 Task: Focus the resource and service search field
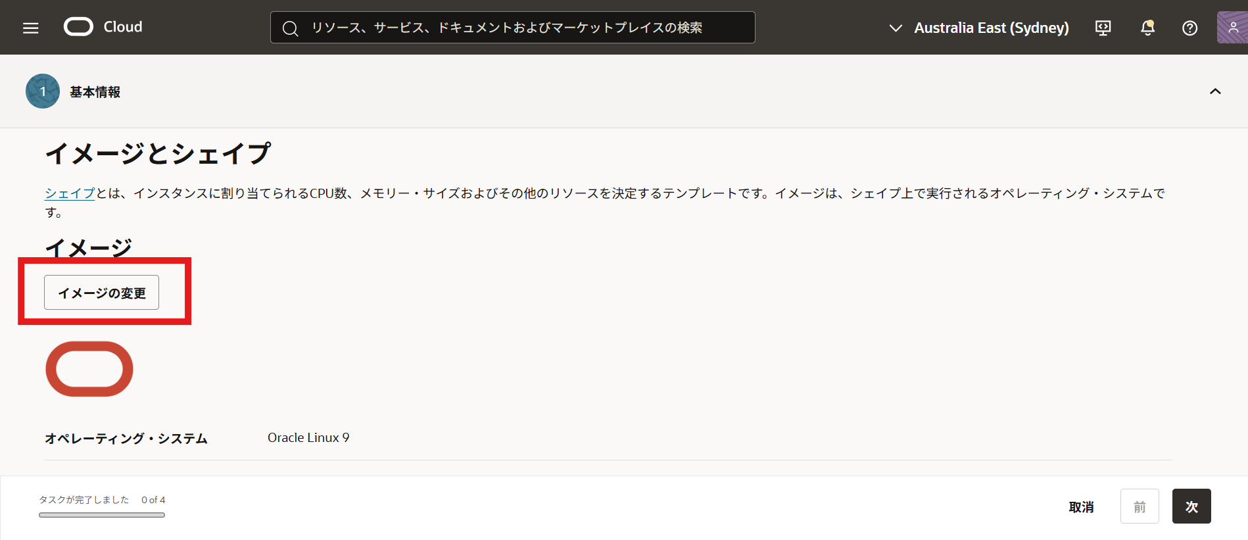click(512, 28)
